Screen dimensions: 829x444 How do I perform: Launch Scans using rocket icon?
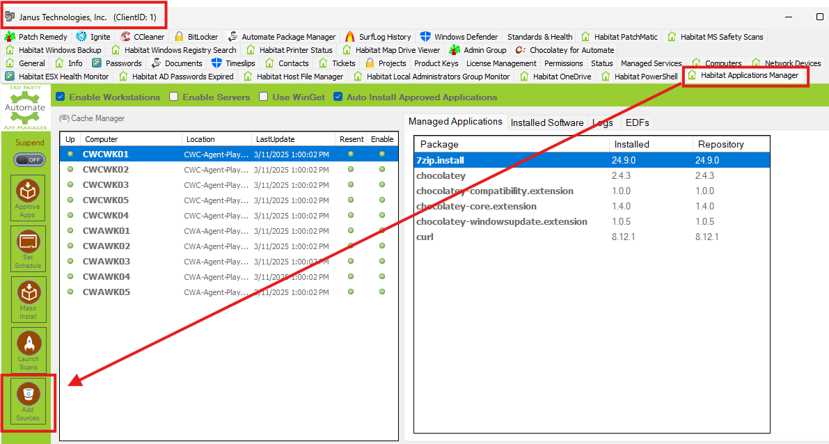[28, 345]
